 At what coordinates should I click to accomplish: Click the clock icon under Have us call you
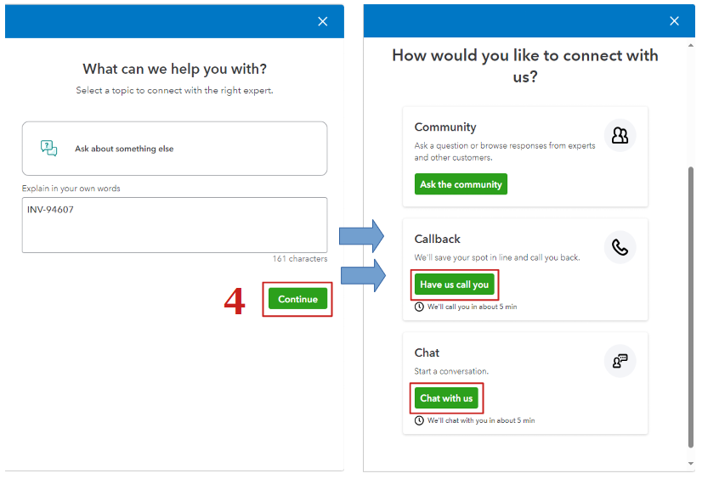pos(419,307)
